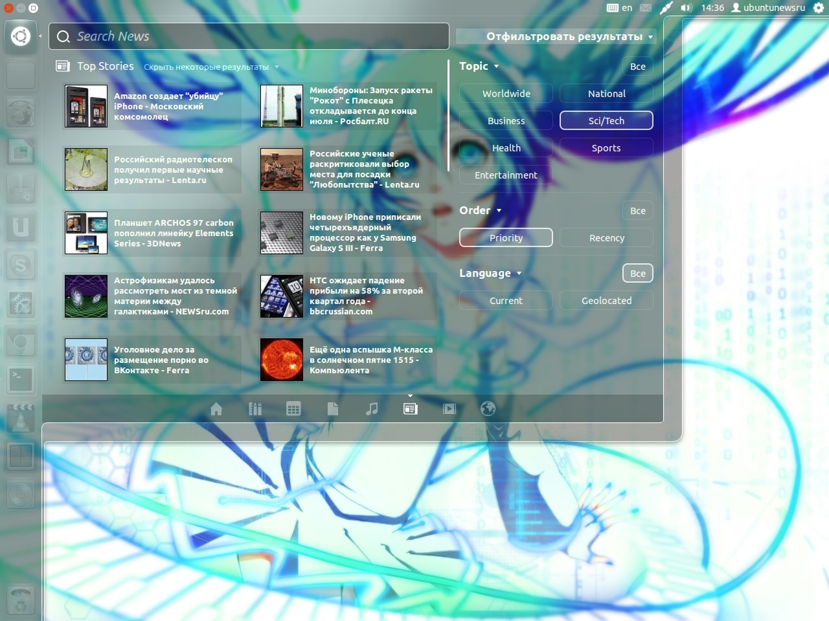Image resolution: width=829 pixels, height=621 pixels.
Task: Open the sound volume indicator
Action: (x=687, y=8)
